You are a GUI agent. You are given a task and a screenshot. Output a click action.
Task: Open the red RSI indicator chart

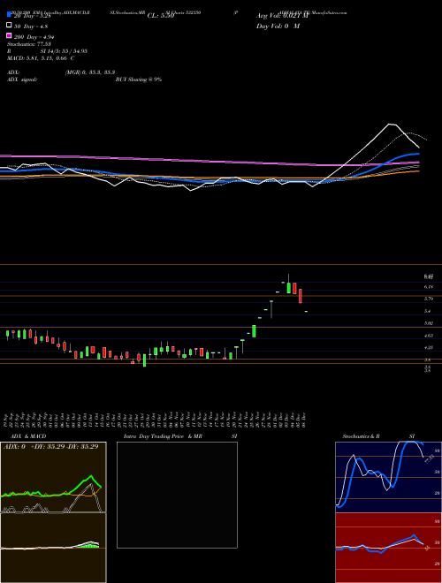[388, 548]
